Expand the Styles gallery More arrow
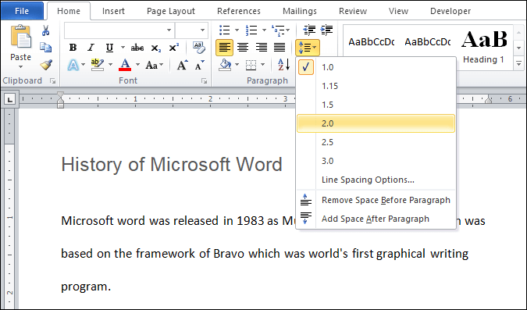Image resolution: width=527 pixels, height=310 pixels. (x=518, y=63)
